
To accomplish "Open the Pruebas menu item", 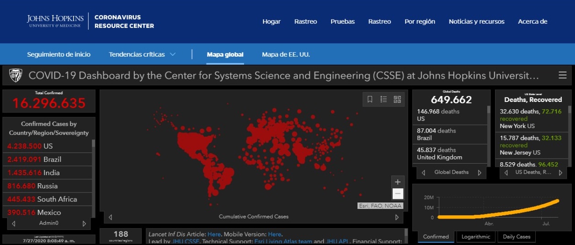I will (343, 21).
